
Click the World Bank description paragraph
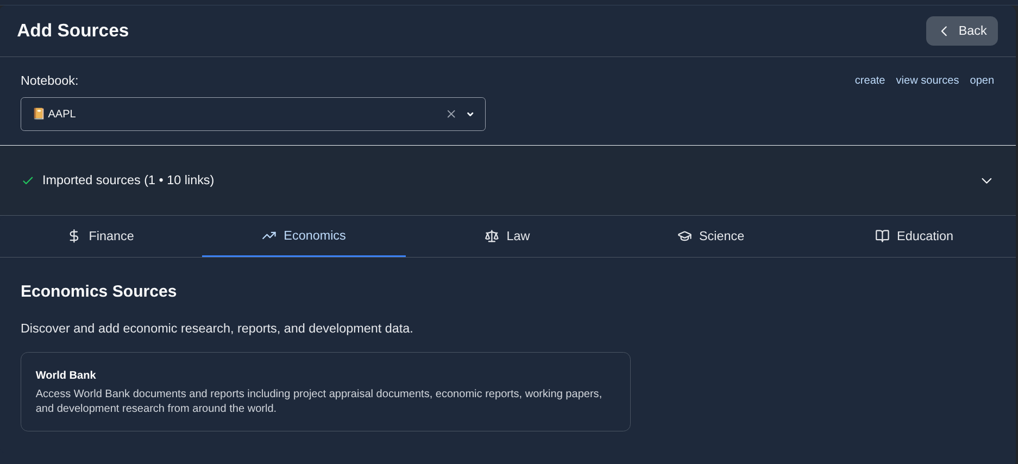319,401
